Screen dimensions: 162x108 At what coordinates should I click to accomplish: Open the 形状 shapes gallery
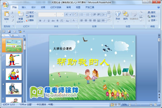tap(118, 16)
